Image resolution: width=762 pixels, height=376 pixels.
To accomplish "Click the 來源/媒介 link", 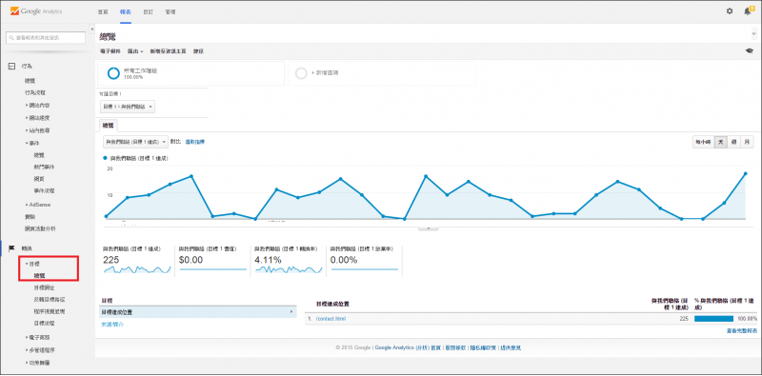I will tap(112, 325).
